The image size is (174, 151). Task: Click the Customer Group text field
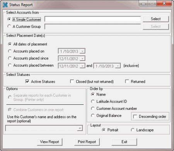click(x=92, y=27)
